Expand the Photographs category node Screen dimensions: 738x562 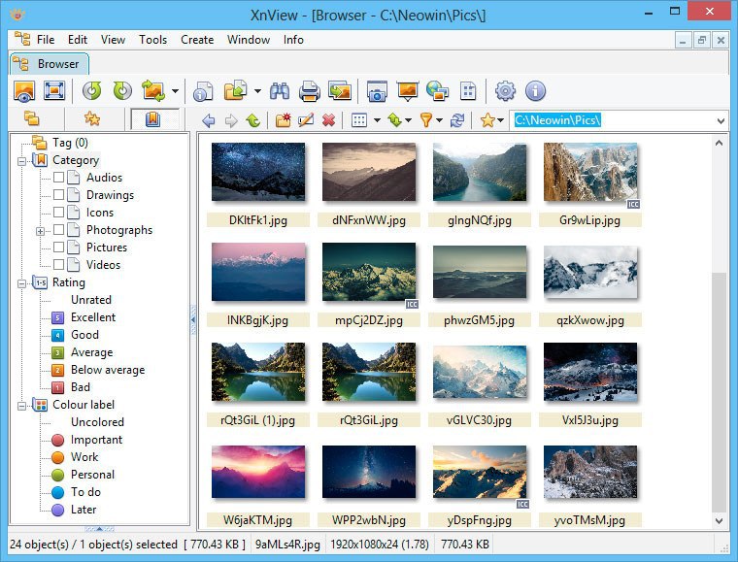(40, 231)
